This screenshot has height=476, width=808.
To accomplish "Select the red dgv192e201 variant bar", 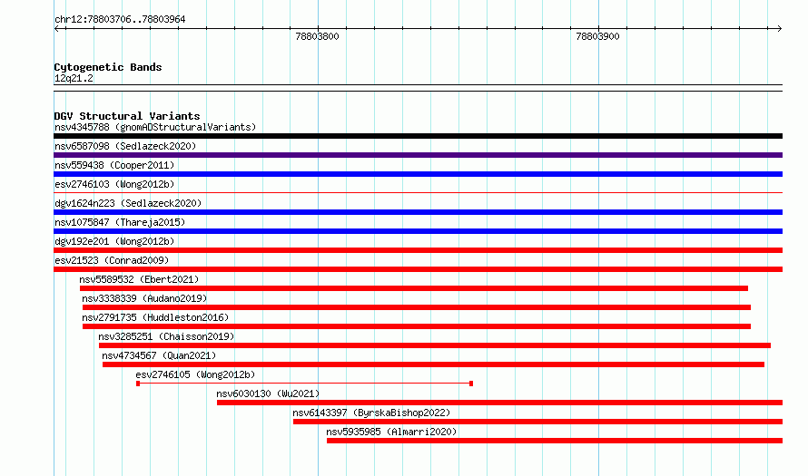I will coord(418,250).
